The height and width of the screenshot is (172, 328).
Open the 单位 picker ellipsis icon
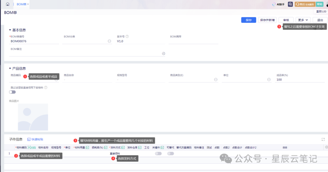click(269, 80)
